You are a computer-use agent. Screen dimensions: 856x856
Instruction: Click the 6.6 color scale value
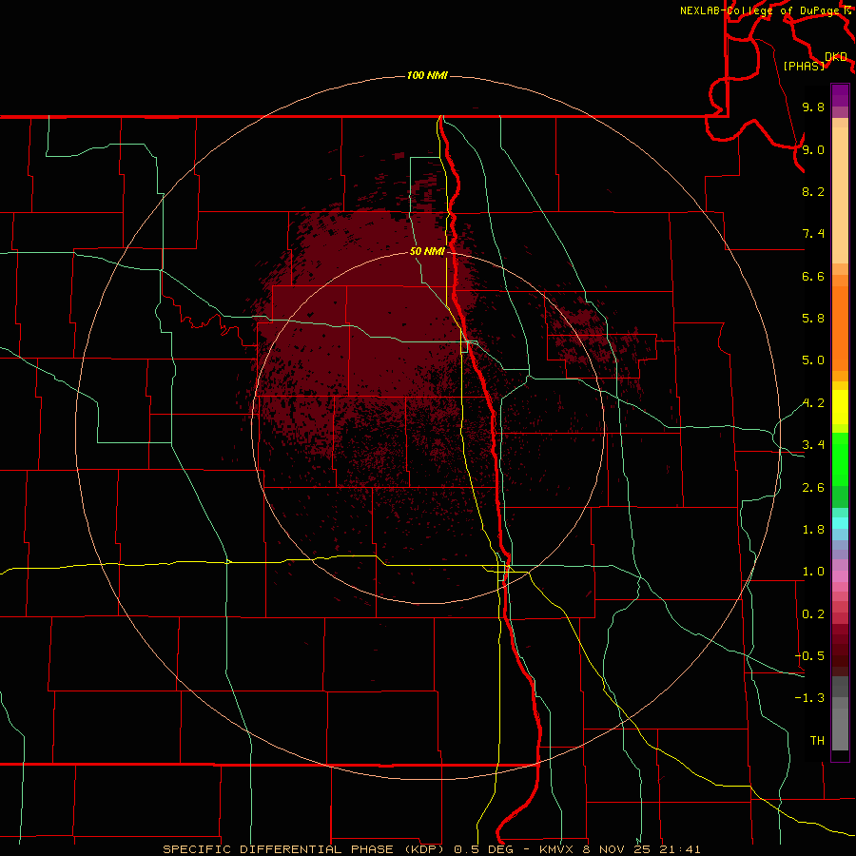[x=813, y=277]
